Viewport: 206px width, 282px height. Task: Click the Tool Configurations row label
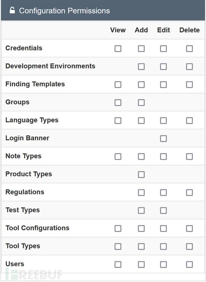point(37,228)
